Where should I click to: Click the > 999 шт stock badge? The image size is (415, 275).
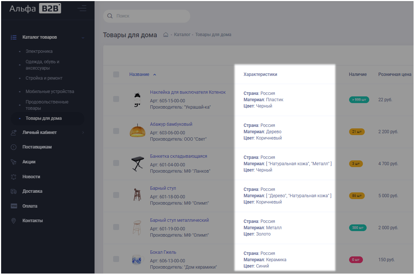pyautogui.click(x=359, y=100)
